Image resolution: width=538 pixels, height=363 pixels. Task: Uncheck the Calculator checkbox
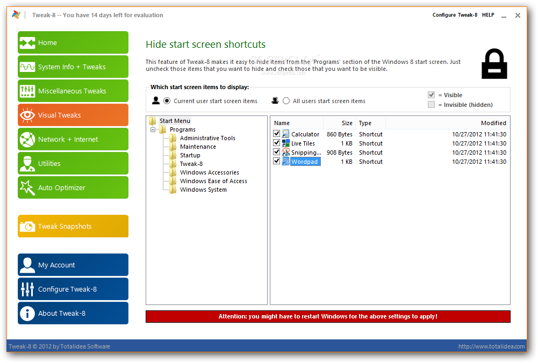pos(277,133)
